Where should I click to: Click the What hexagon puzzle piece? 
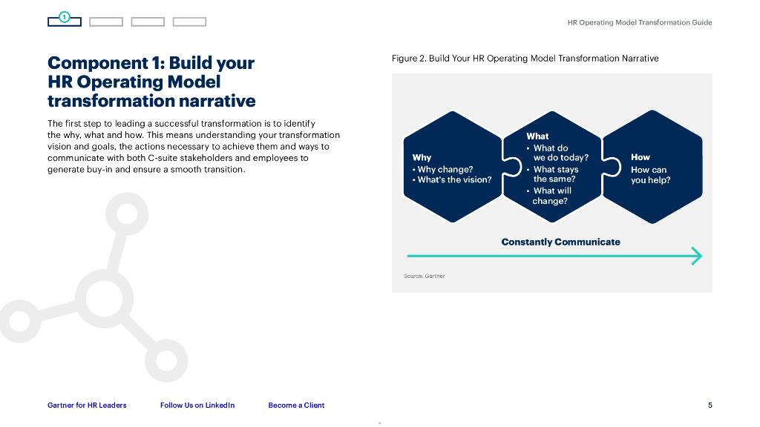coord(552,167)
